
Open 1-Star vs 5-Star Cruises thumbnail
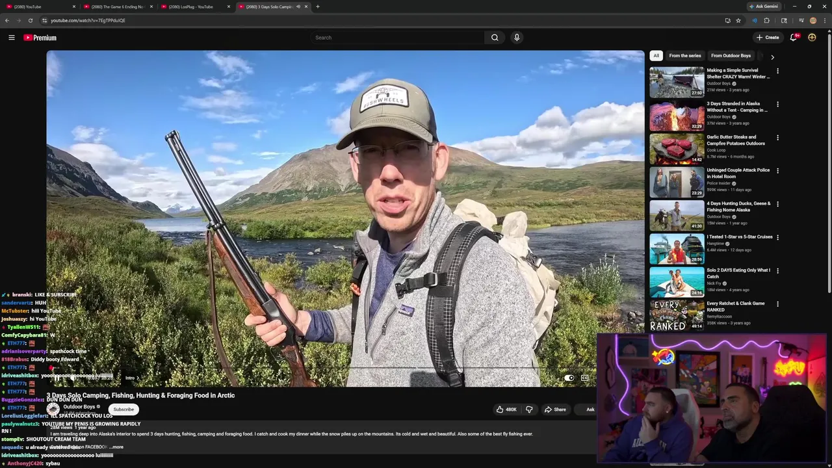pos(677,248)
